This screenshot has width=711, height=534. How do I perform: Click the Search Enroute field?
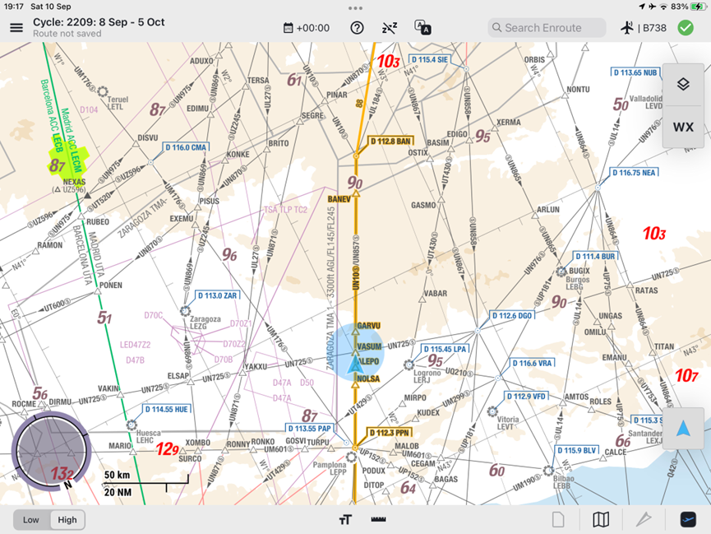(x=547, y=28)
